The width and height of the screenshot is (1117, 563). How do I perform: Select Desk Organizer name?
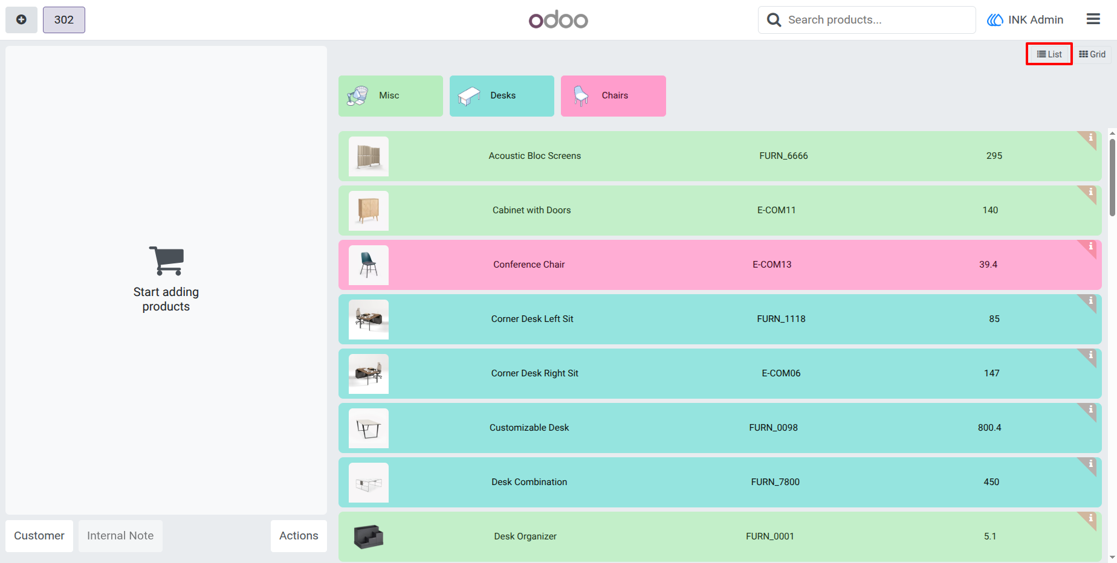point(525,536)
